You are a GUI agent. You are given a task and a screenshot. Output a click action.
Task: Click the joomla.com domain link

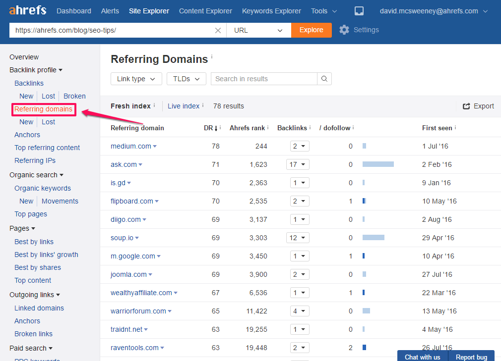pyautogui.click(x=128, y=274)
